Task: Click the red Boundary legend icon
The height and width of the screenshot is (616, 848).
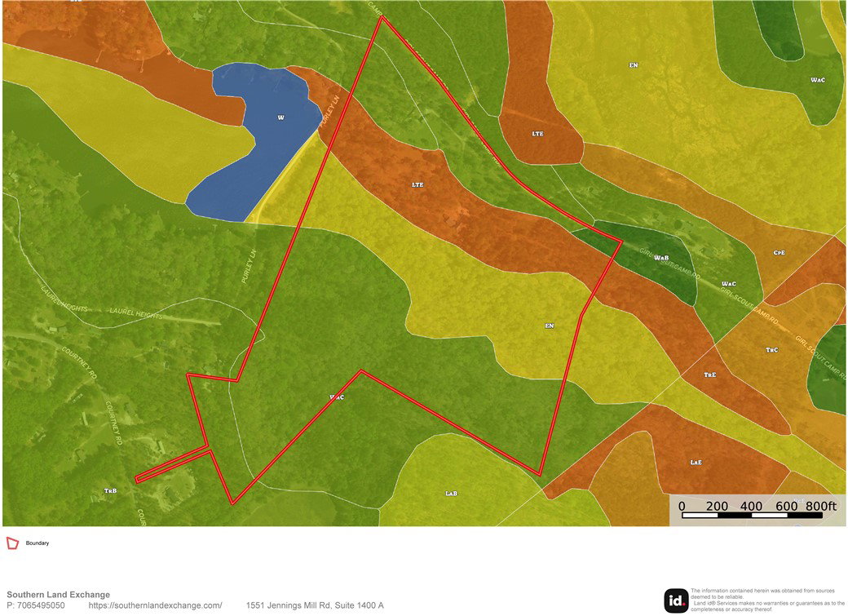Action: [x=12, y=543]
